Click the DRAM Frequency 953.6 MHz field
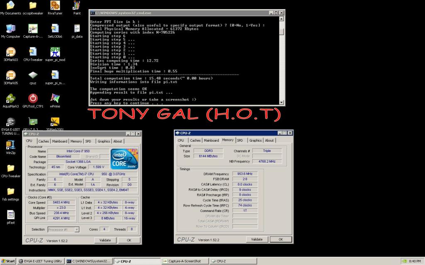425x265 pixels. (x=245, y=174)
